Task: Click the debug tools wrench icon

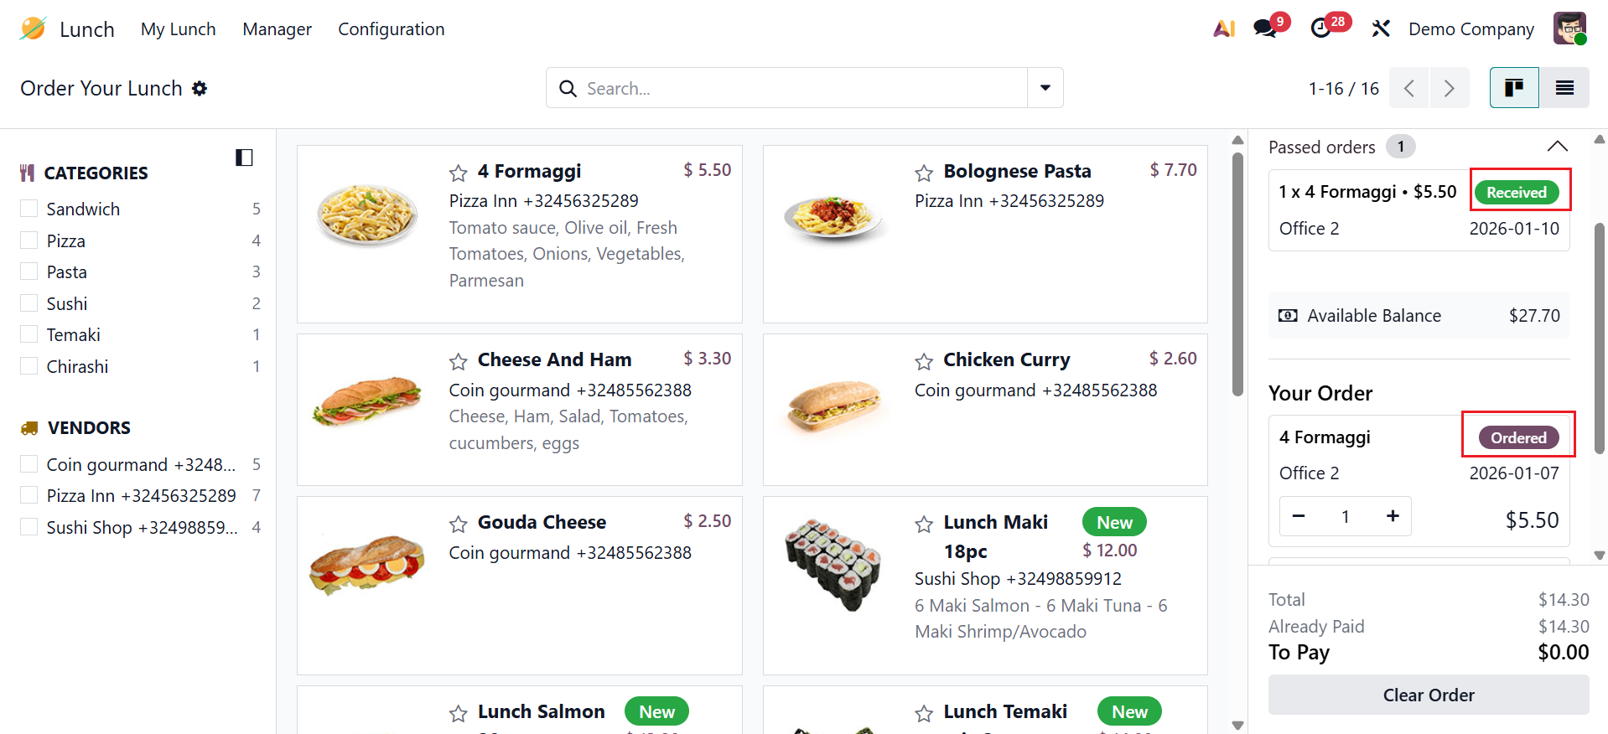Action: 1381,29
